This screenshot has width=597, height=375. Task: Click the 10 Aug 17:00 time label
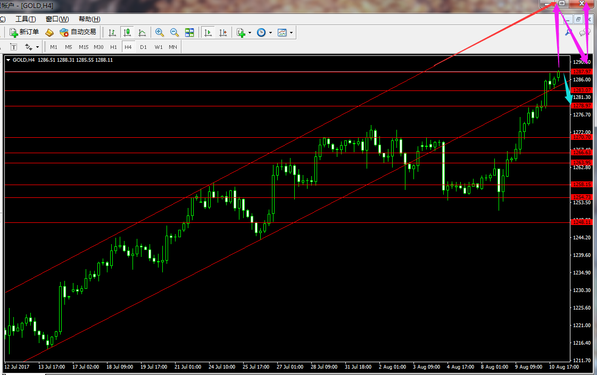point(564,367)
